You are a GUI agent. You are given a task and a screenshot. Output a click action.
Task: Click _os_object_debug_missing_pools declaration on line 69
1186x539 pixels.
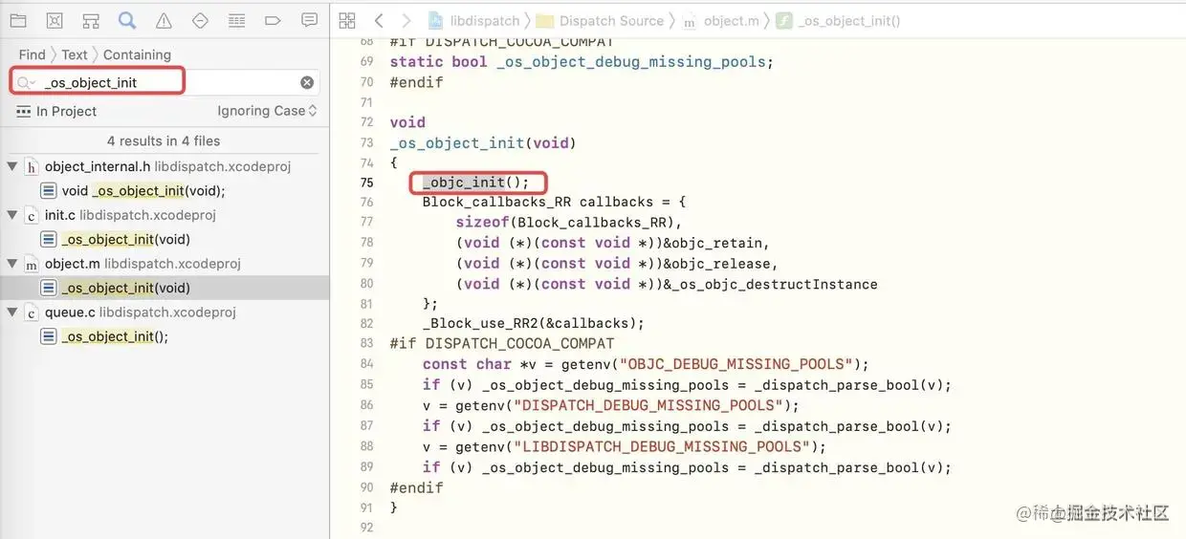[x=633, y=62]
